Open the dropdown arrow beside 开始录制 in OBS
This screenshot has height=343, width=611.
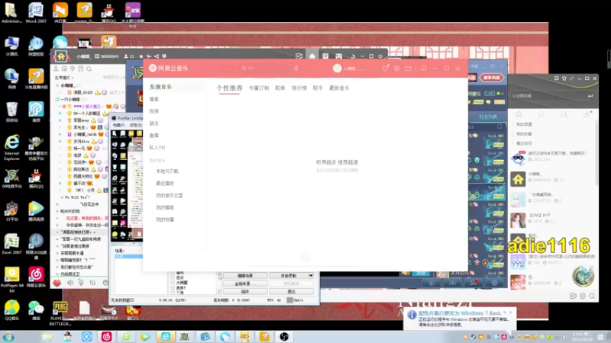(x=311, y=275)
